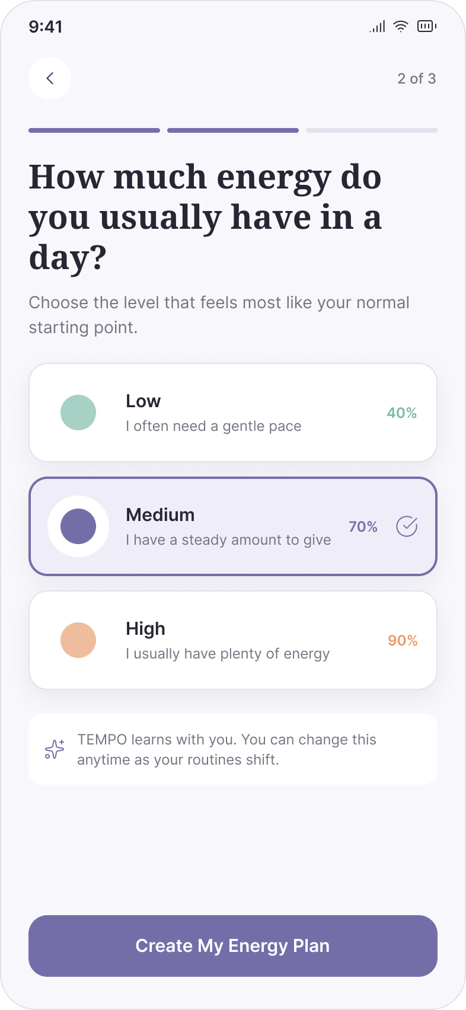
Task: Click the 2 of 3 step indicator
Action: tap(417, 78)
